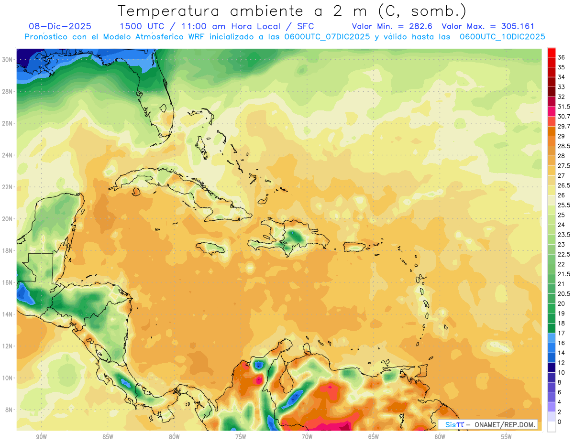Click the '65W' longitude label
Viewport: 574px width, 443px height.
tap(374, 437)
